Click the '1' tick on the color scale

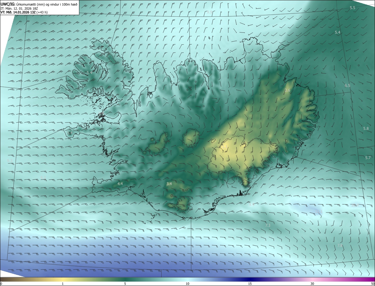point(63,284)
